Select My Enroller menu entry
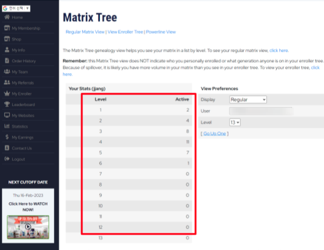Image resolution: width=324 pixels, height=250 pixels. pyautogui.click(x=21, y=94)
